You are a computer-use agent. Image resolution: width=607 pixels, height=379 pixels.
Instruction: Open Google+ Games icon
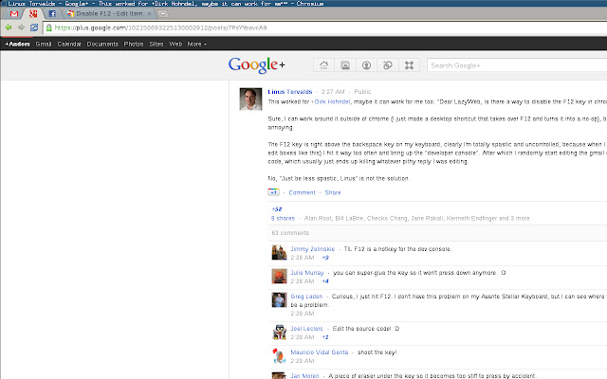click(409, 65)
